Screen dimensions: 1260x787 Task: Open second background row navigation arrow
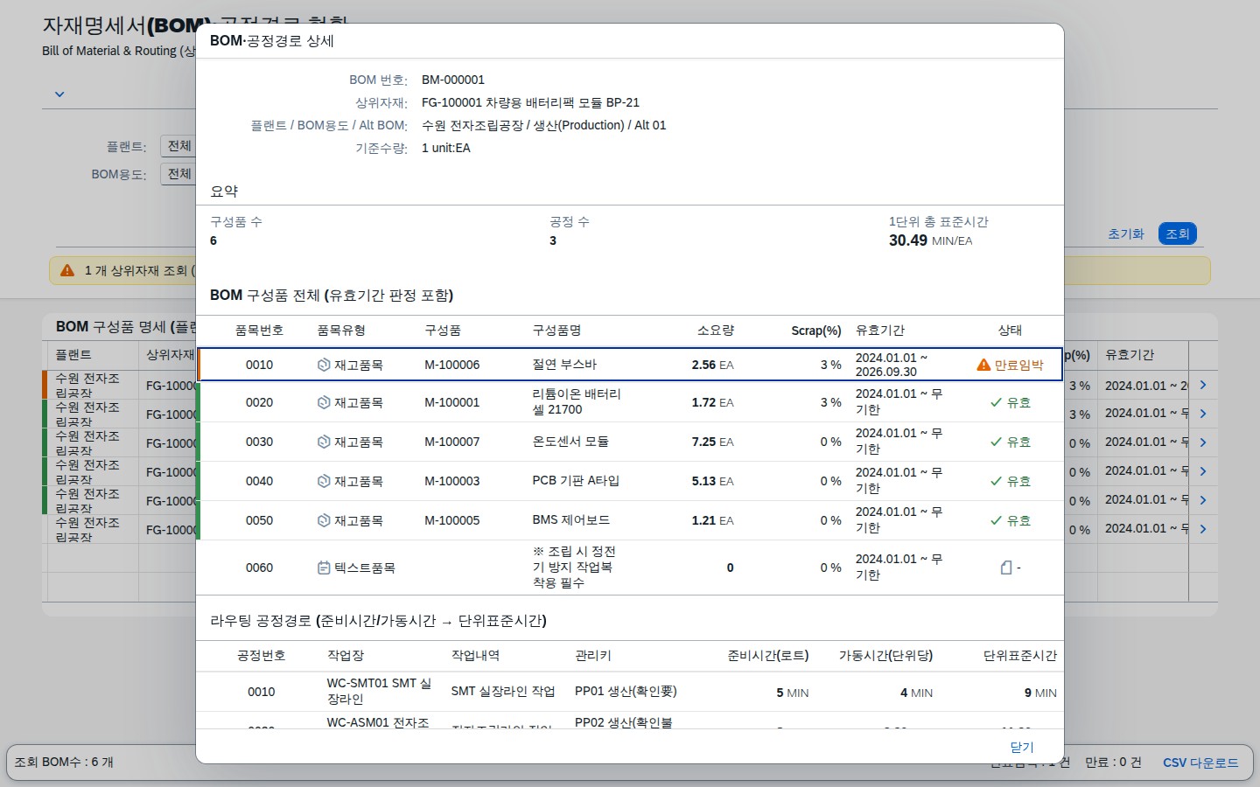point(1203,414)
